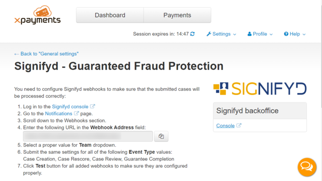Refresh the session timer icon
322x181 pixels.
click(x=192, y=34)
